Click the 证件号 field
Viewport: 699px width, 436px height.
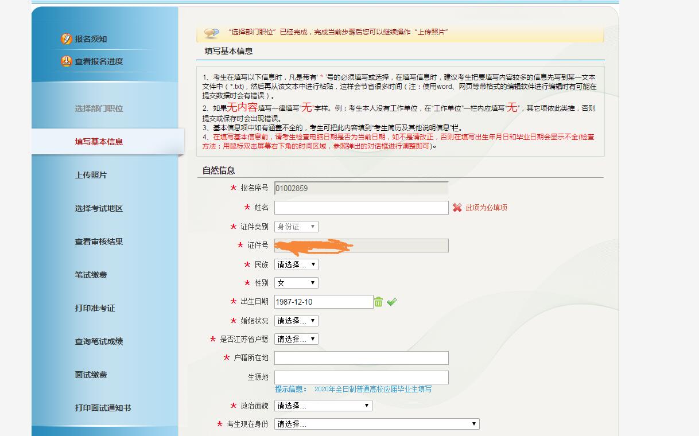click(x=362, y=246)
